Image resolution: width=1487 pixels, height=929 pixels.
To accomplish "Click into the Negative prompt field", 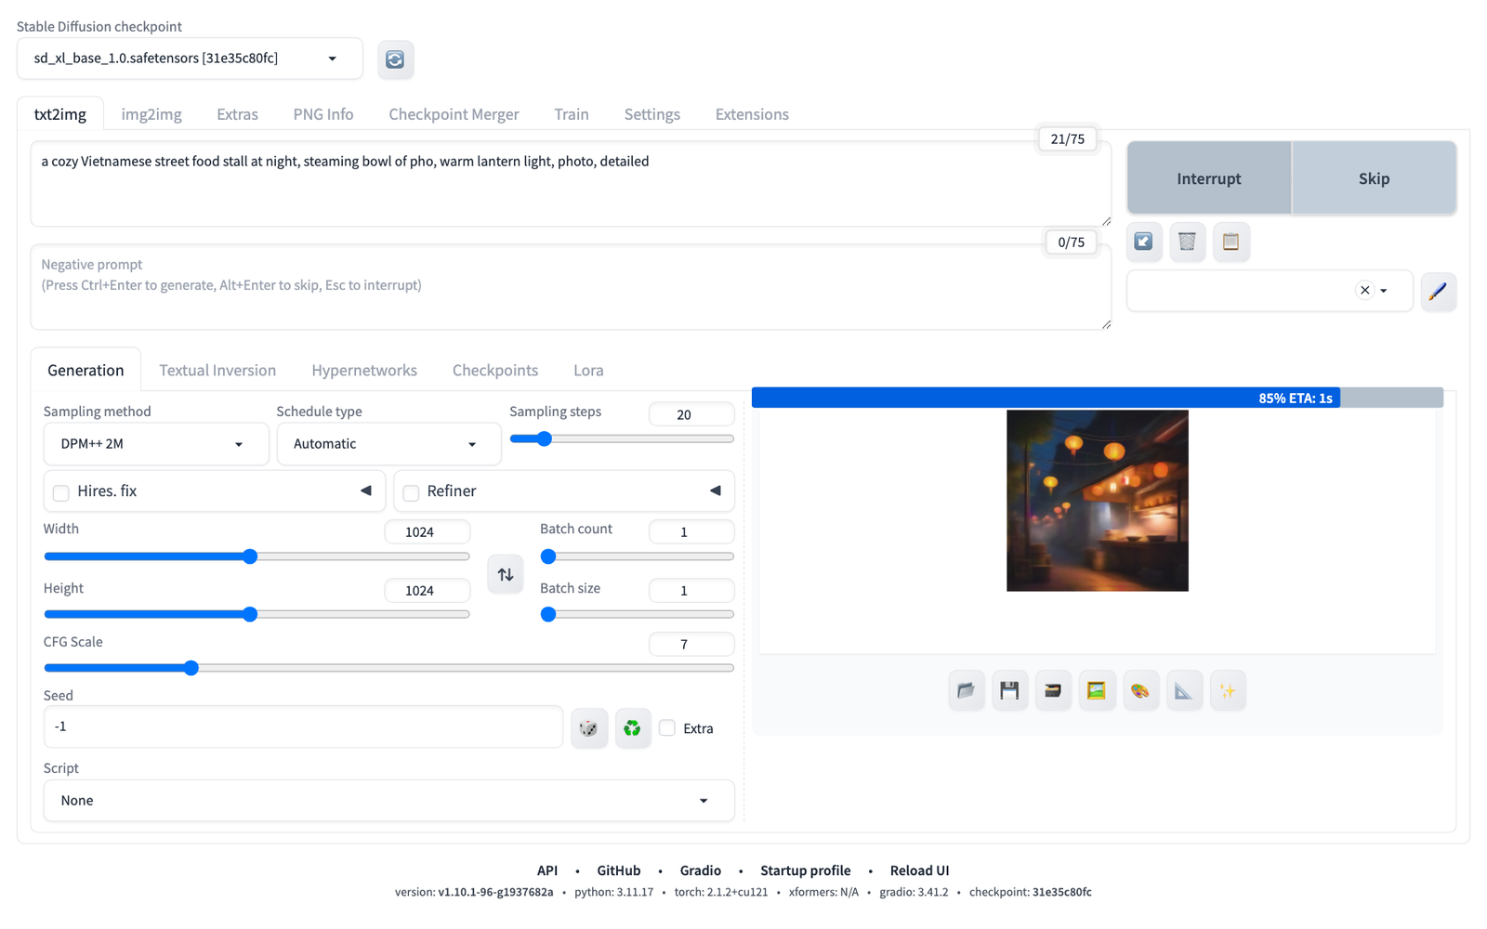I will pos(571,287).
